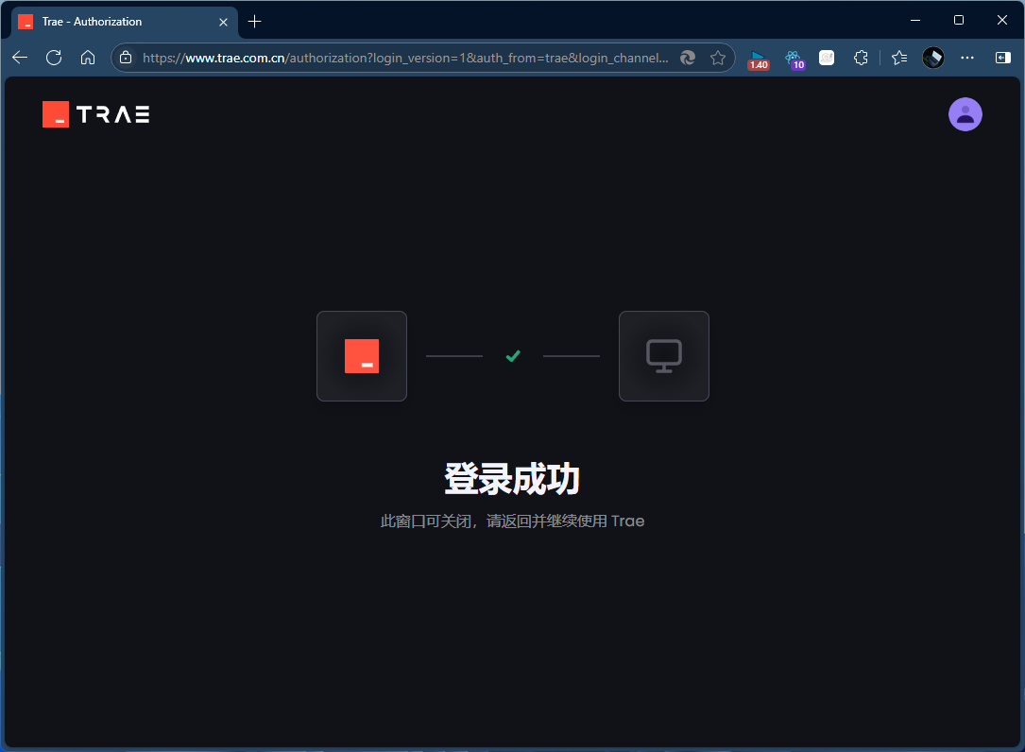Screen dimensions: 1025x752
Task: Open the browser profile avatar
Action: click(932, 58)
